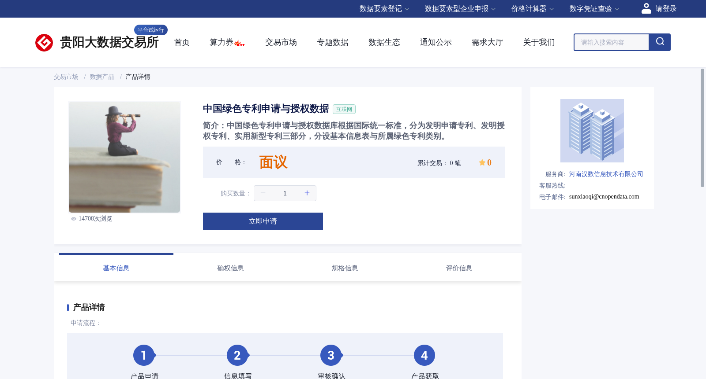Open the 算力券 nav item

pyautogui.click(x=222, y=42)
